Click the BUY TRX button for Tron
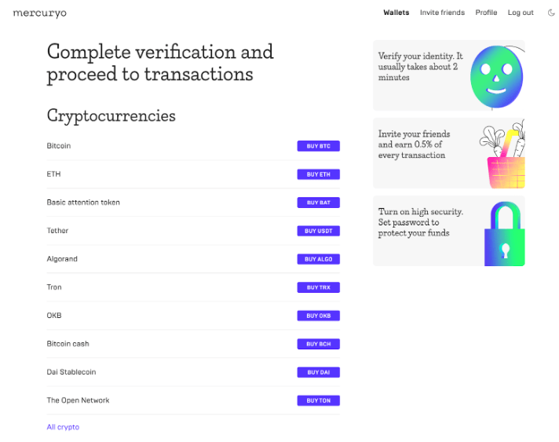 point(318,287)
